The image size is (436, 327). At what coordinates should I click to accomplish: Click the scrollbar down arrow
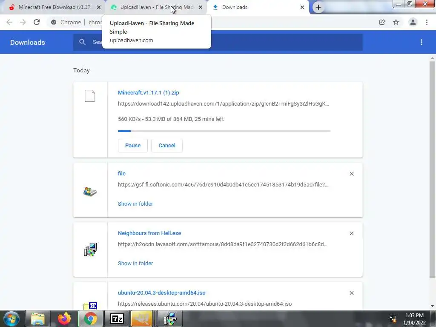[432, 306]
